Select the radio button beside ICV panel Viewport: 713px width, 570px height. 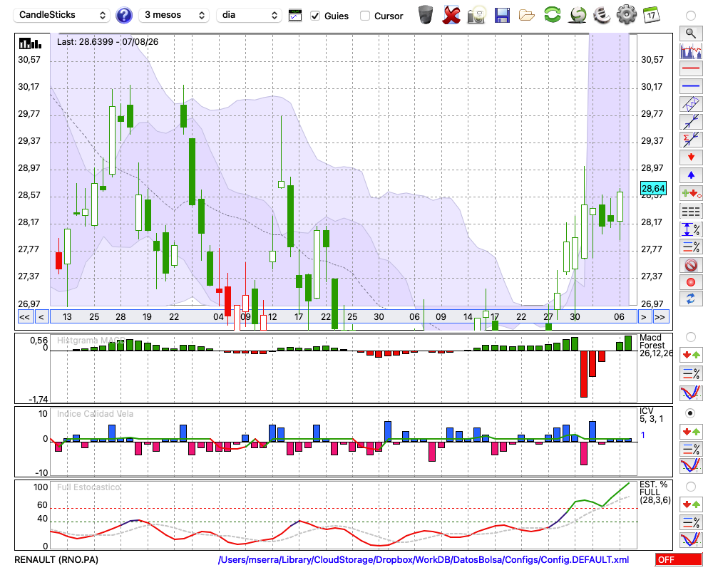point(690,413)
